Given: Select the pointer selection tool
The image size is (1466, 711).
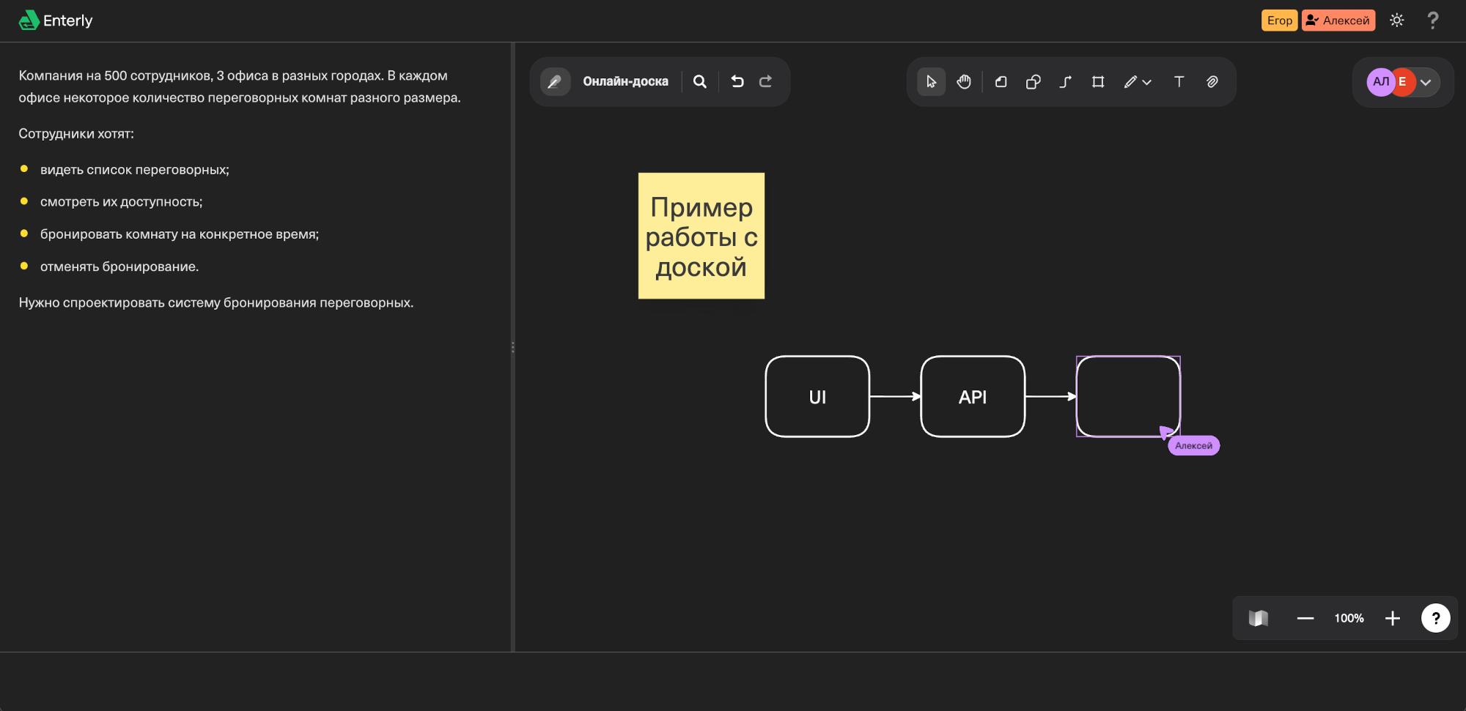Looking at the screenshot, I should tap(931, 82).
